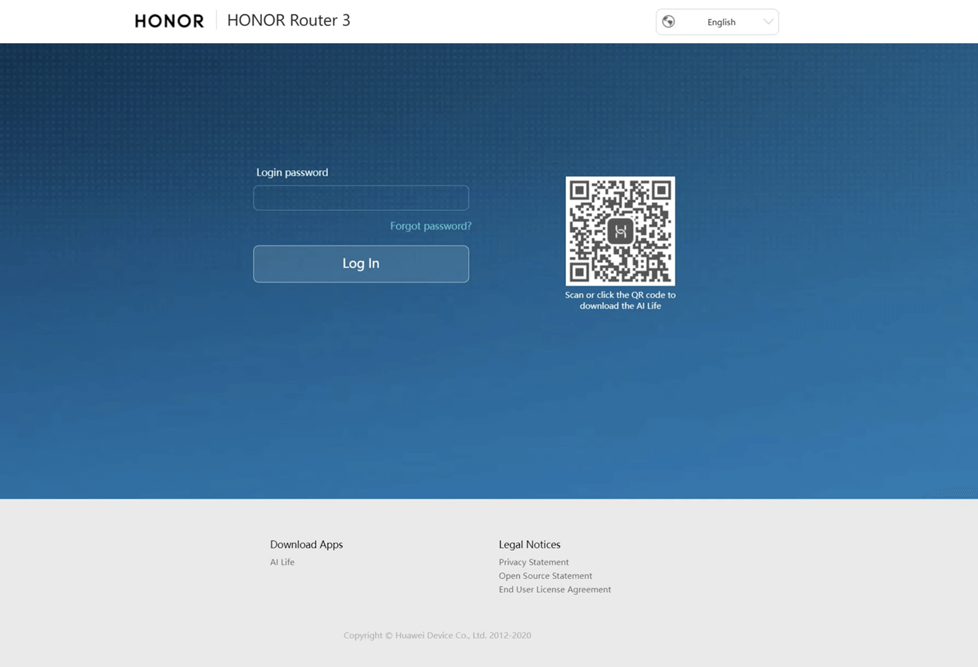Focus the Login password input field
This screenshot has width=978, height=667.
point(361,198)
